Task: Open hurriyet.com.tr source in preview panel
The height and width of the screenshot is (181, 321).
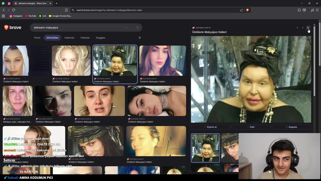Action: tap(203, 28)
